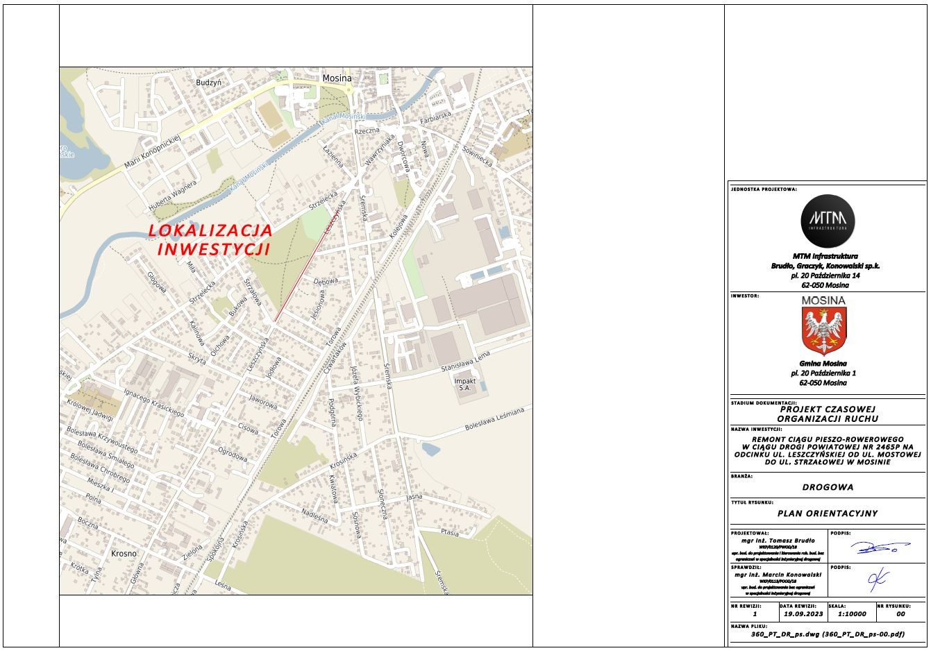
Task: Click the Mosina coat of arms eagle
Action: click(x=824, y=332)
